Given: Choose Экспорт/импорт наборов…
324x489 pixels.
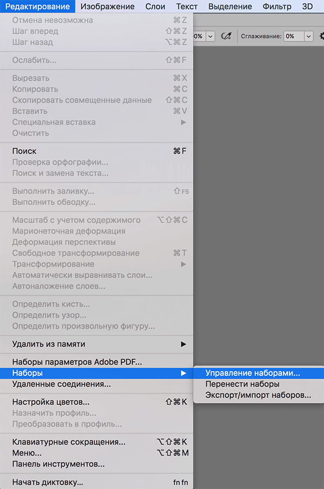Looking at the screenshot, I should coord(259,395).
